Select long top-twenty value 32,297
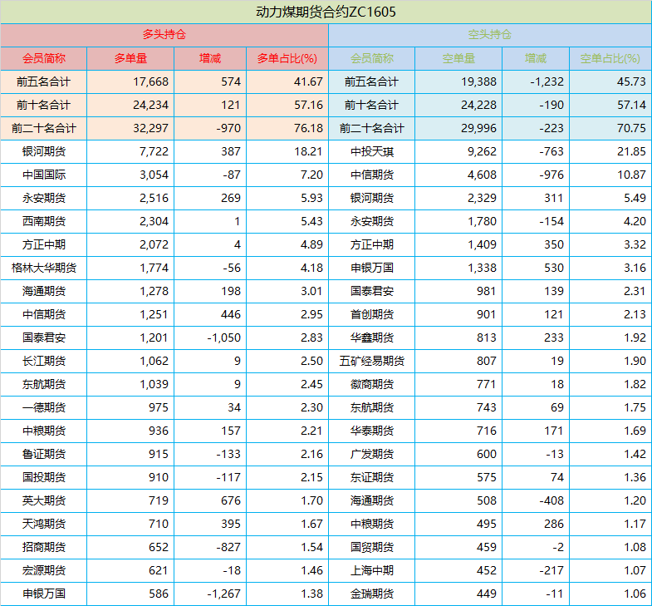This screenshot has height=606, width=652. pyautogui.click(x=150, y=128)
